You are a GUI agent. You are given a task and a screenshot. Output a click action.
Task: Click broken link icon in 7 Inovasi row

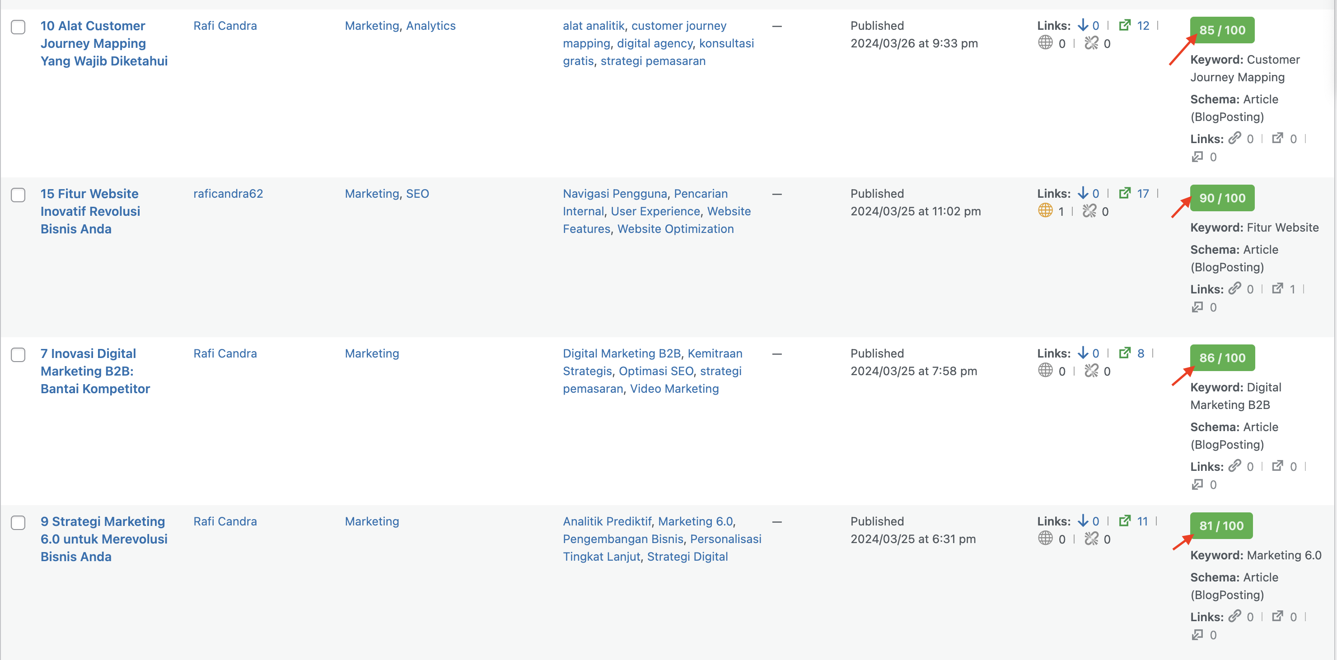(1091, 371)
